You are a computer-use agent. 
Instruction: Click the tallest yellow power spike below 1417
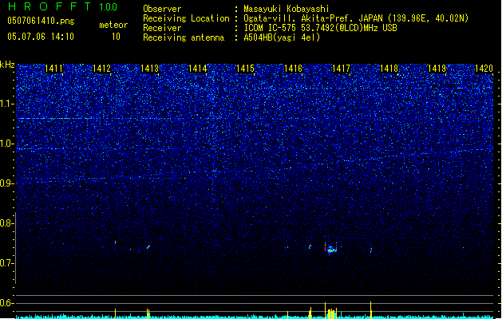326,310
